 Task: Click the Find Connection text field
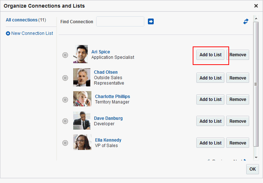click(120, 22)
